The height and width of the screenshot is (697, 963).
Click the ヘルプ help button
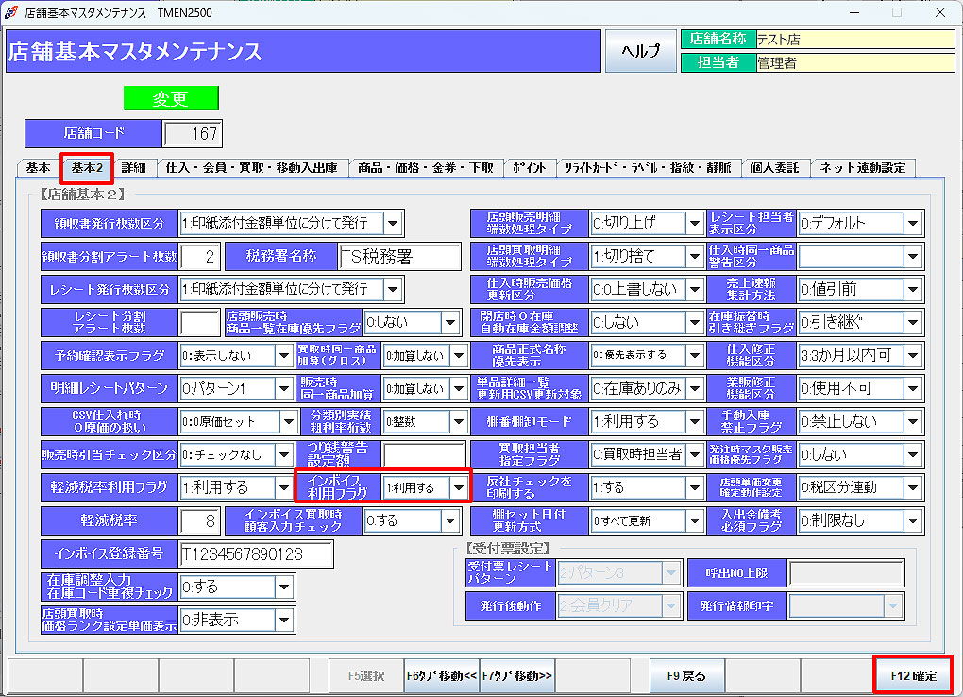point(641,51)
